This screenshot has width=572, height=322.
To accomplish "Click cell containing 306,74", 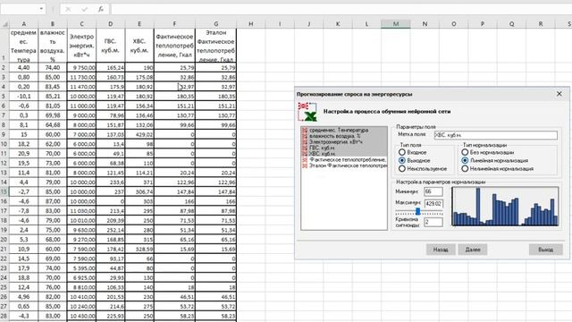I will point(139,191).
